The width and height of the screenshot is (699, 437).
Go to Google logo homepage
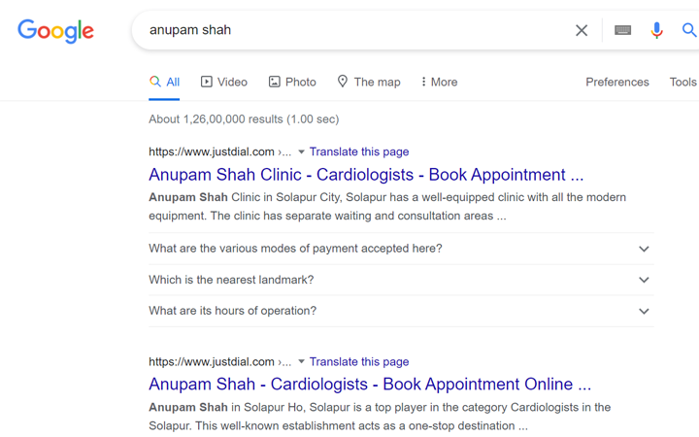pyautogui.click(x=55, y=31)
